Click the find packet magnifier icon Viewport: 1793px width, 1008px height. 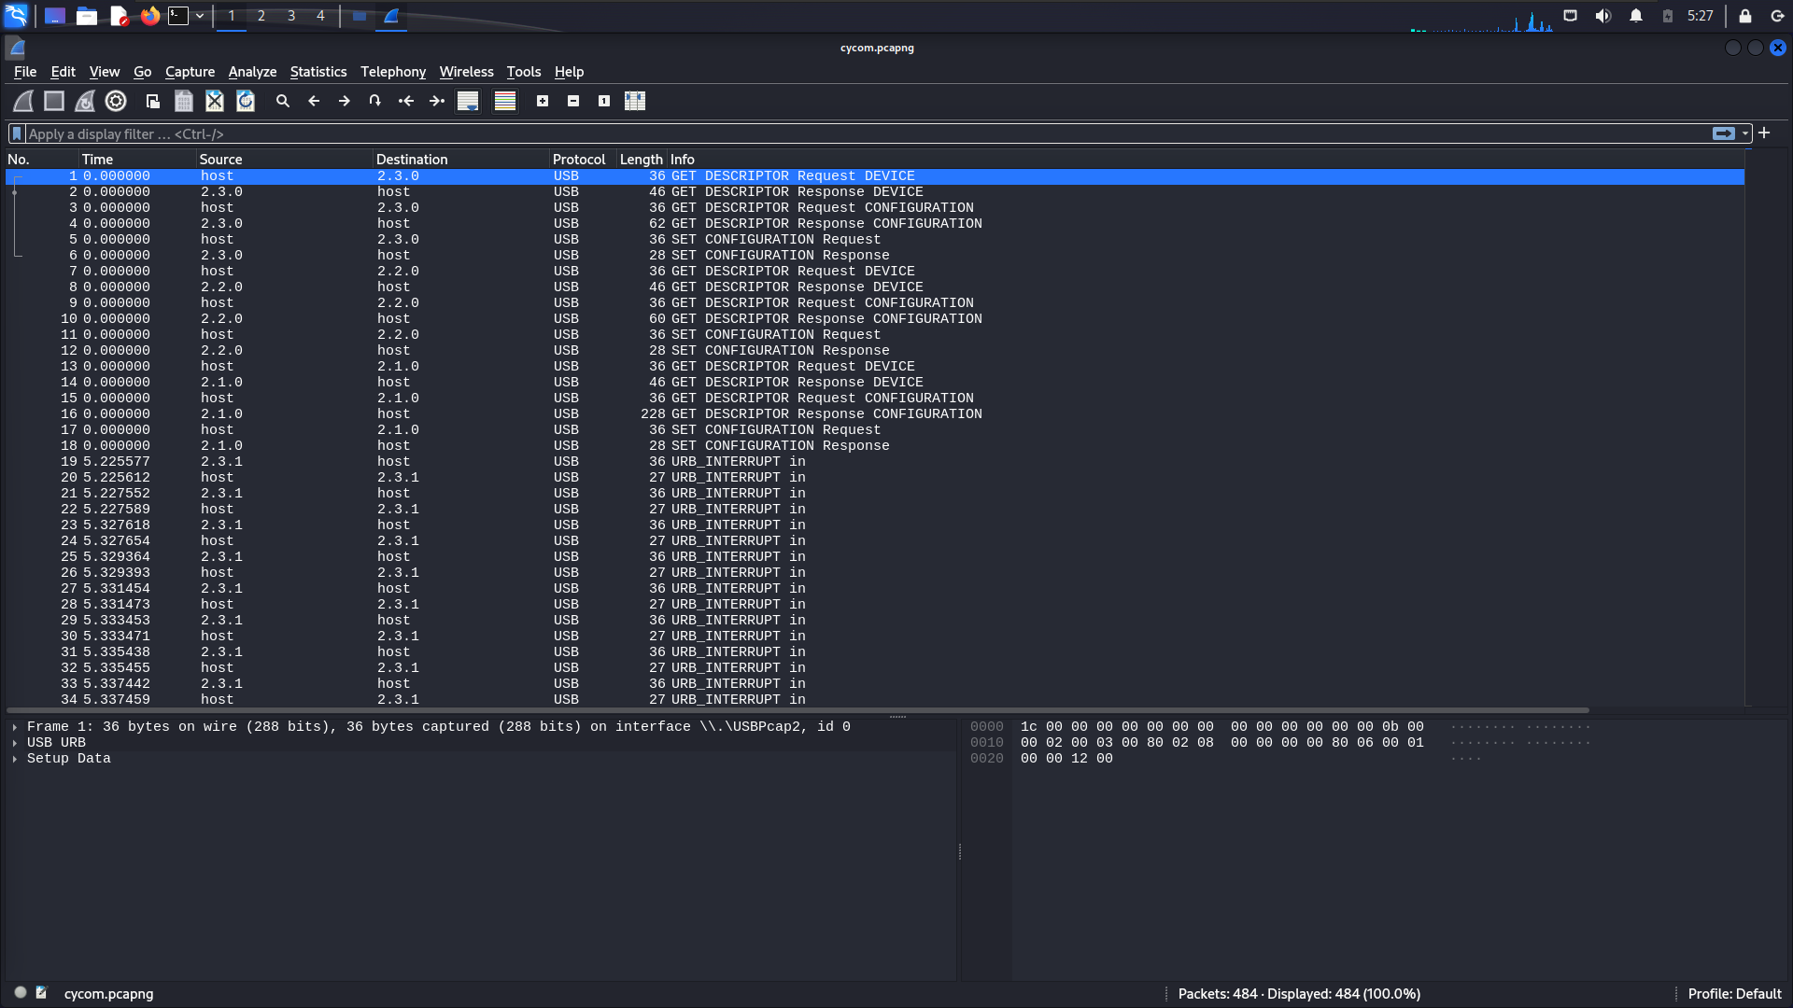click(x=283, y=101)
